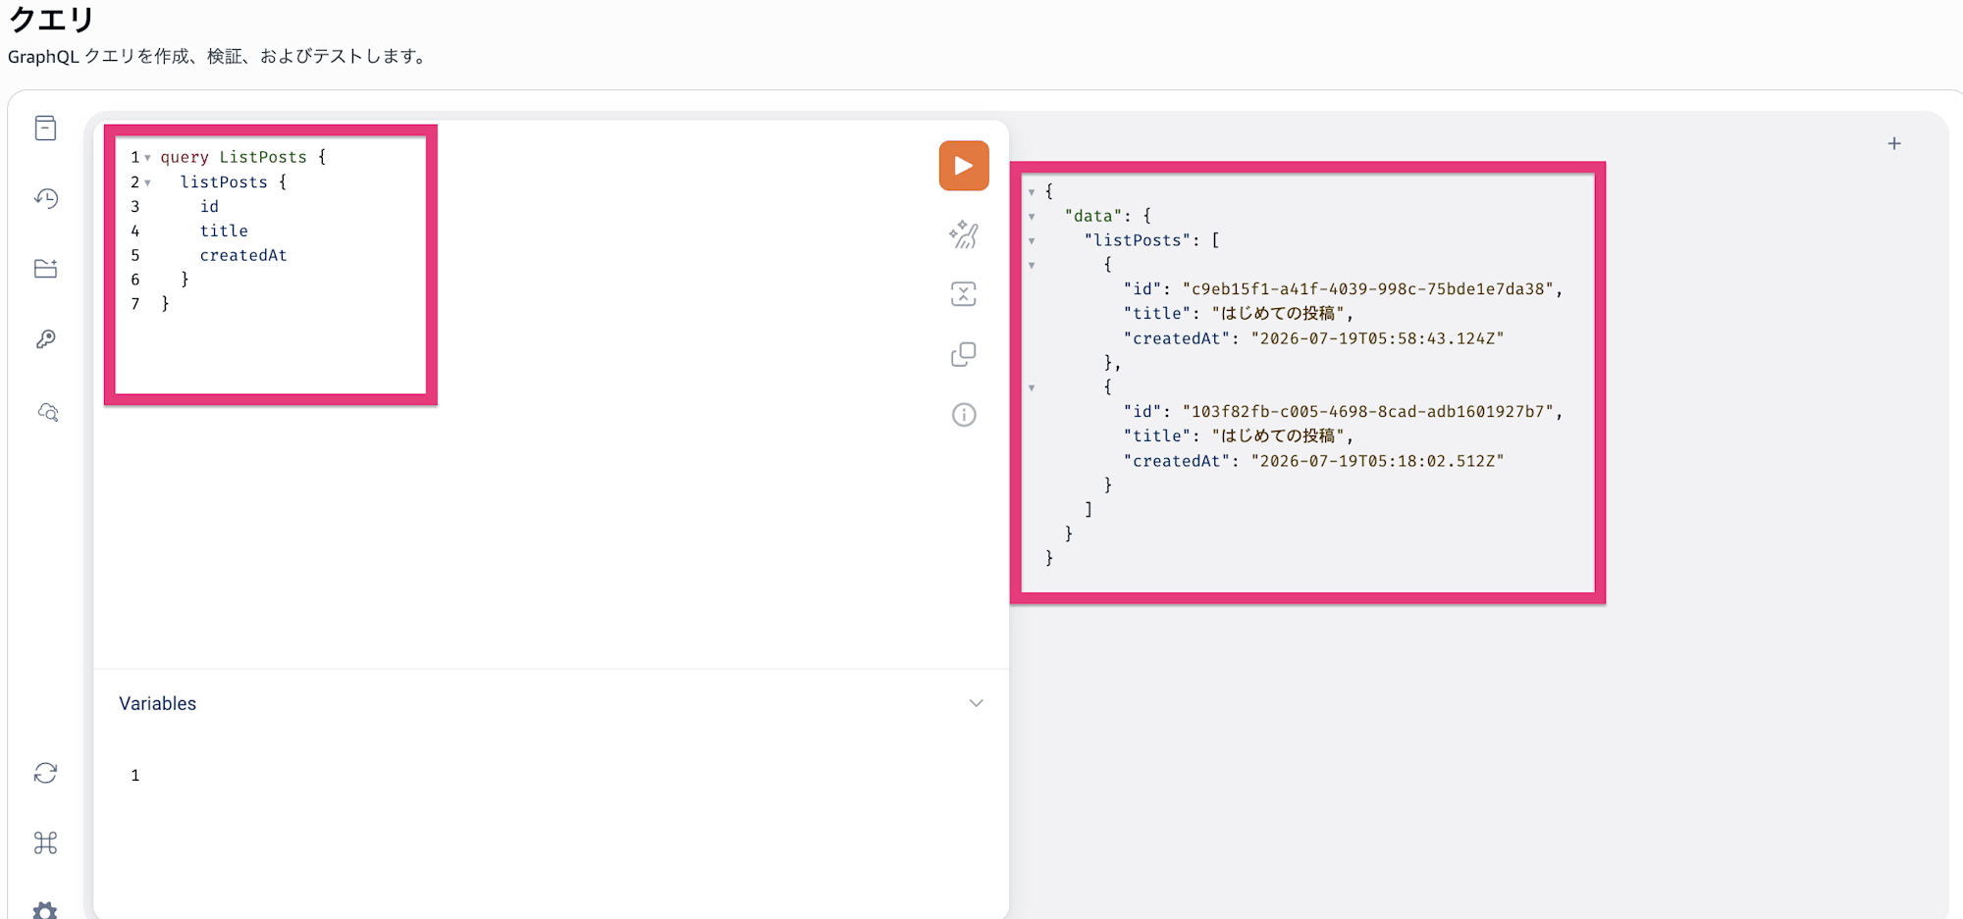Open the settings gear icon
Image resolution: width=1963 pixels, height=919 pixels.
tap(46, 909)
